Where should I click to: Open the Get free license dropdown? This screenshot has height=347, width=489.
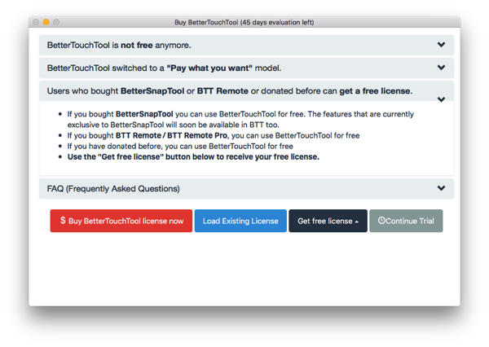click(x=324, y=221)
